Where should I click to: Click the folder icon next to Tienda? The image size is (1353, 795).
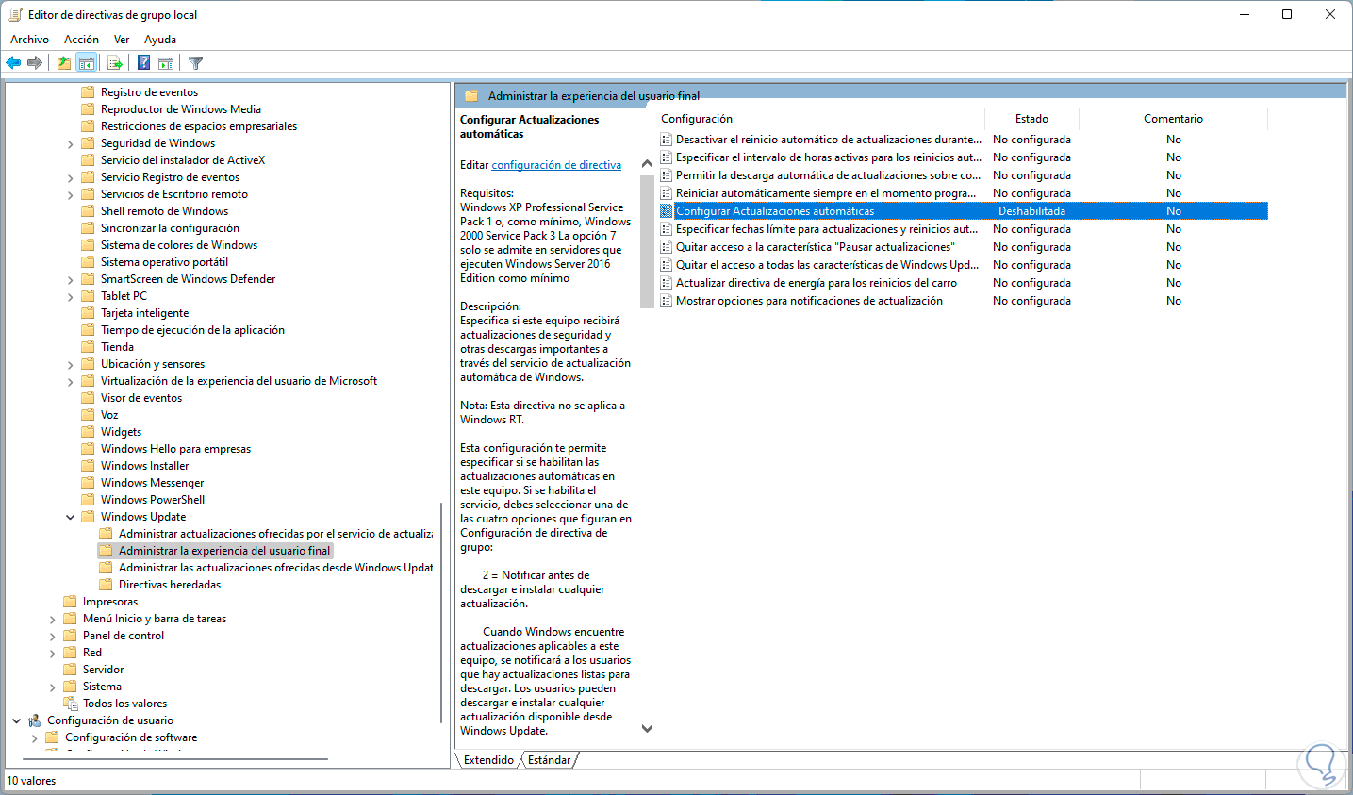tap(88, 347)
